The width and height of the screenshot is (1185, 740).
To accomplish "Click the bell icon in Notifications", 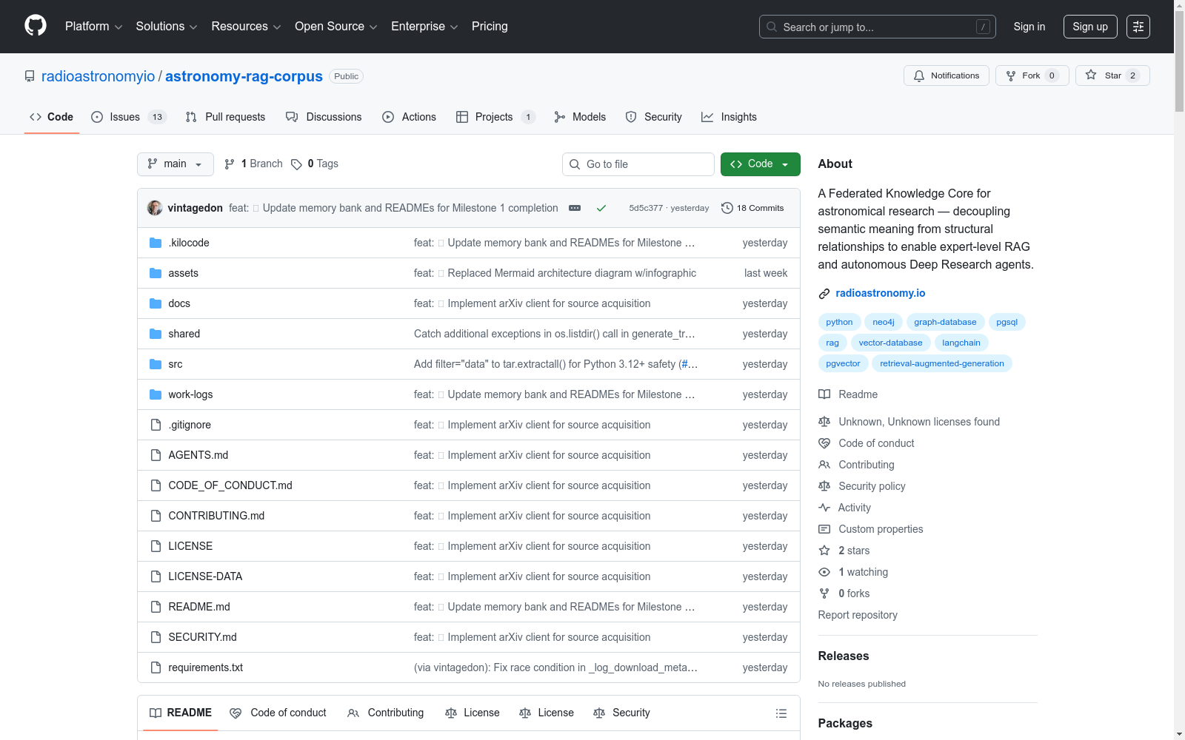I will coord(919,75).
